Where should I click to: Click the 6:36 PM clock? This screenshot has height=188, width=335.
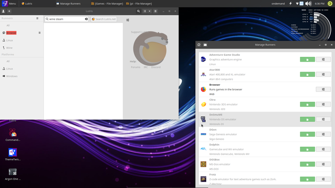pos(320,4)
